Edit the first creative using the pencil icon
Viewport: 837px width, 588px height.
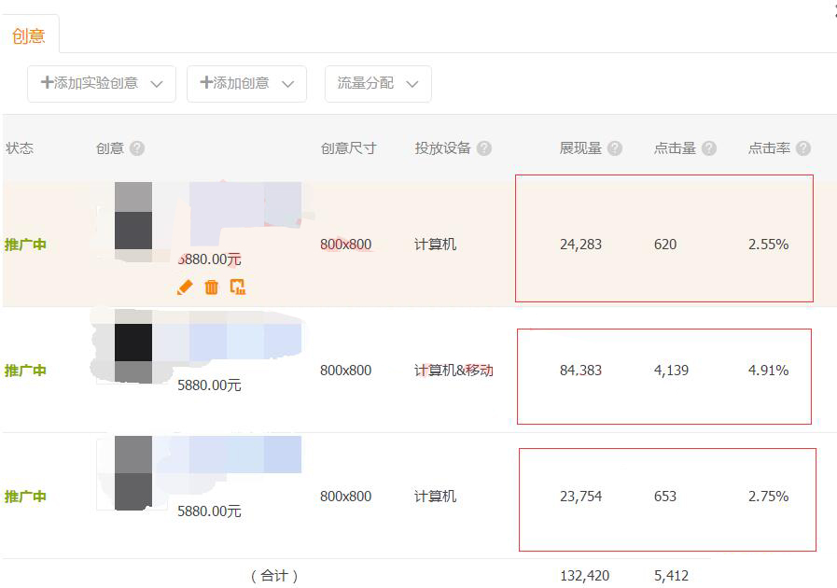pyautogui.click(x=185, y=287)
